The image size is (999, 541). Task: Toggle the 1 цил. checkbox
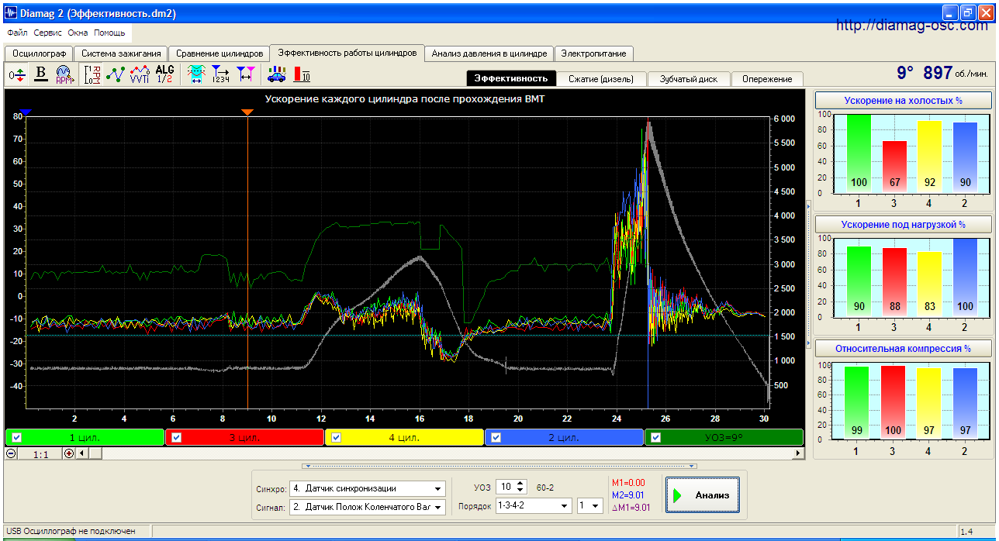pos(16,437)
